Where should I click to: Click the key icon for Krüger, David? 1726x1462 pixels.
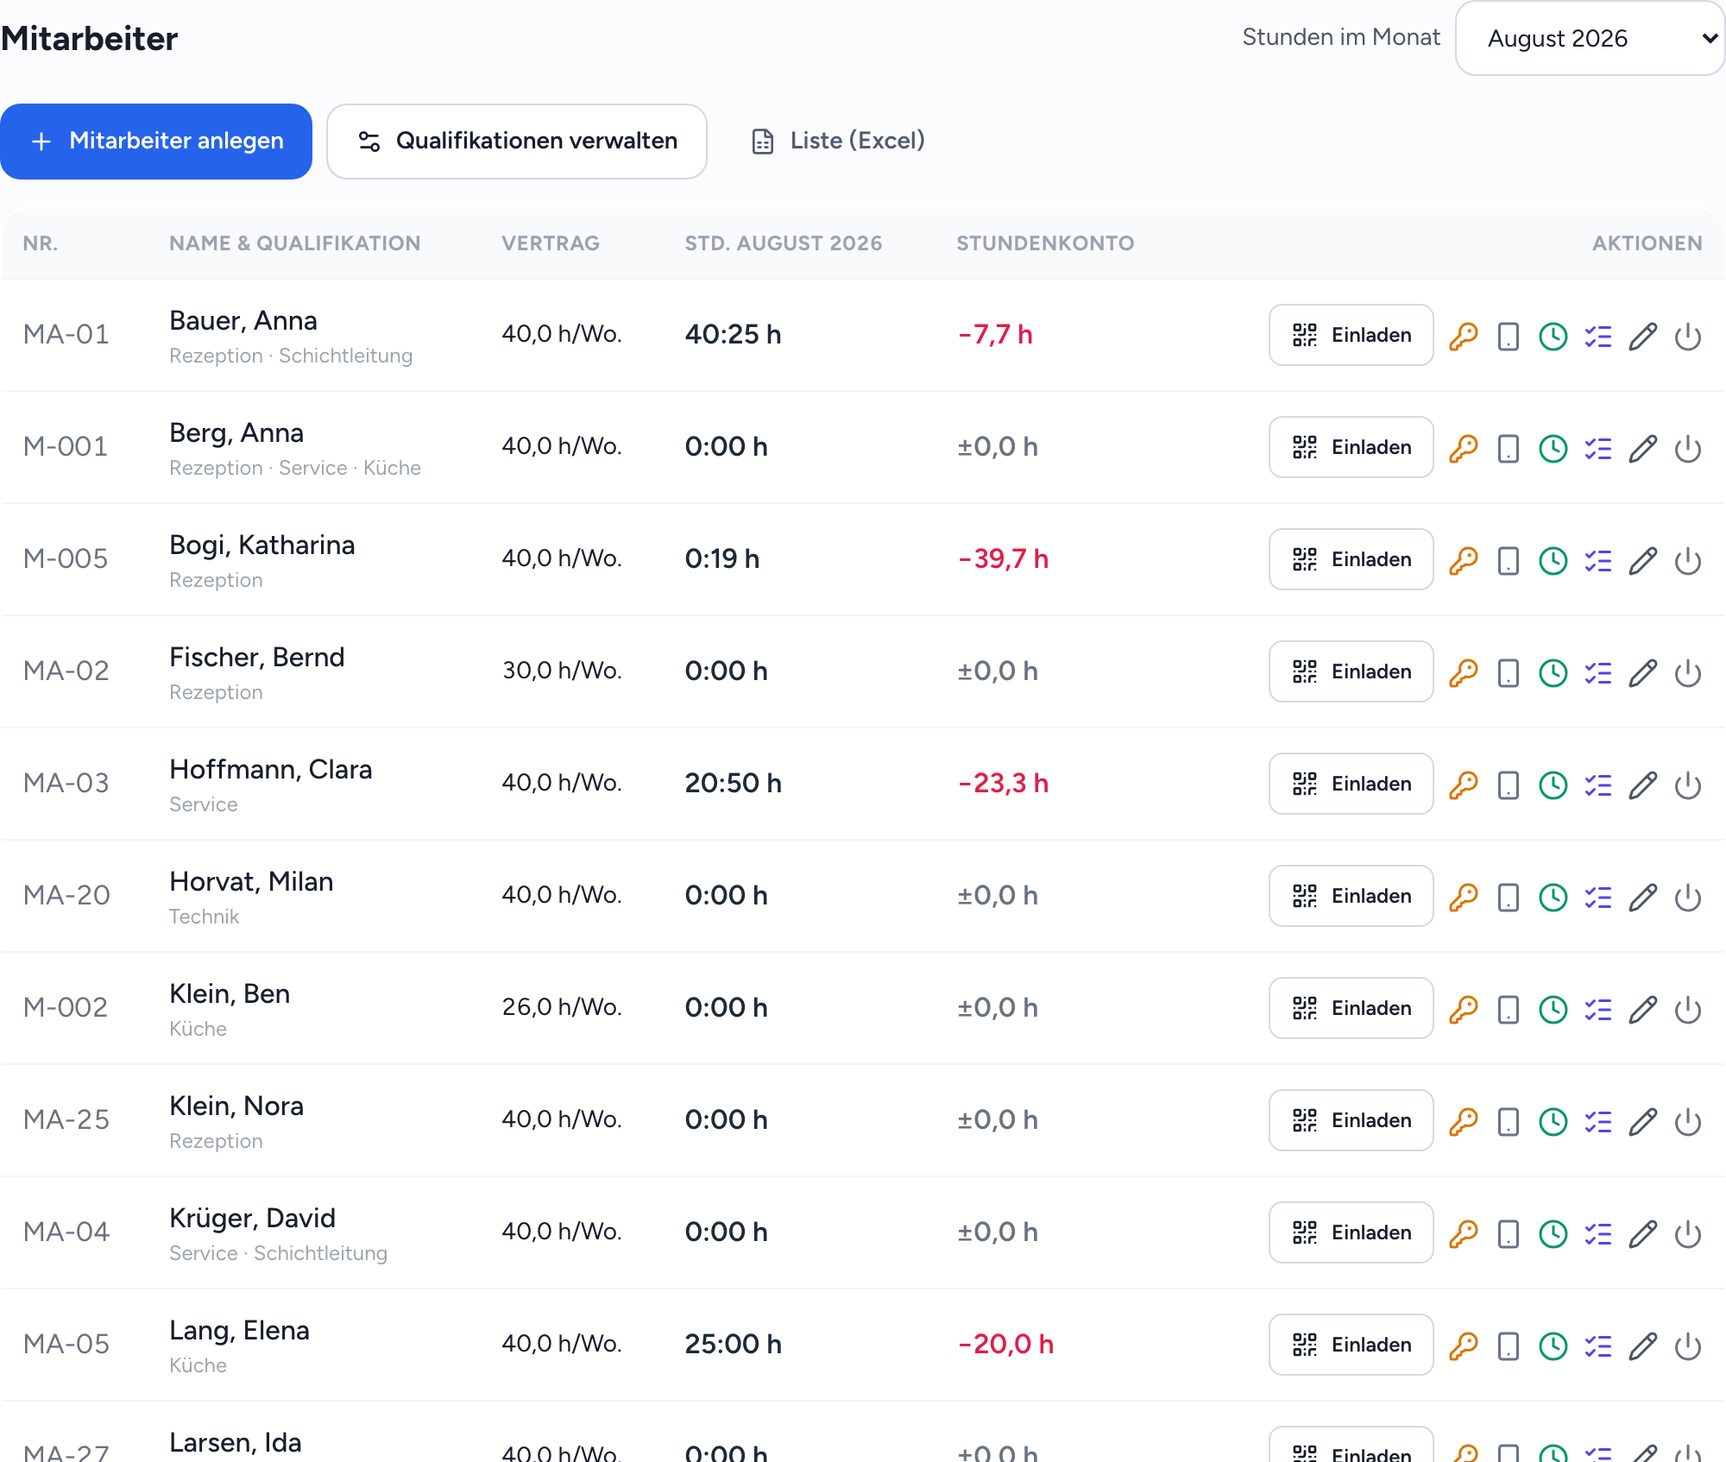pos(1463,1233)
